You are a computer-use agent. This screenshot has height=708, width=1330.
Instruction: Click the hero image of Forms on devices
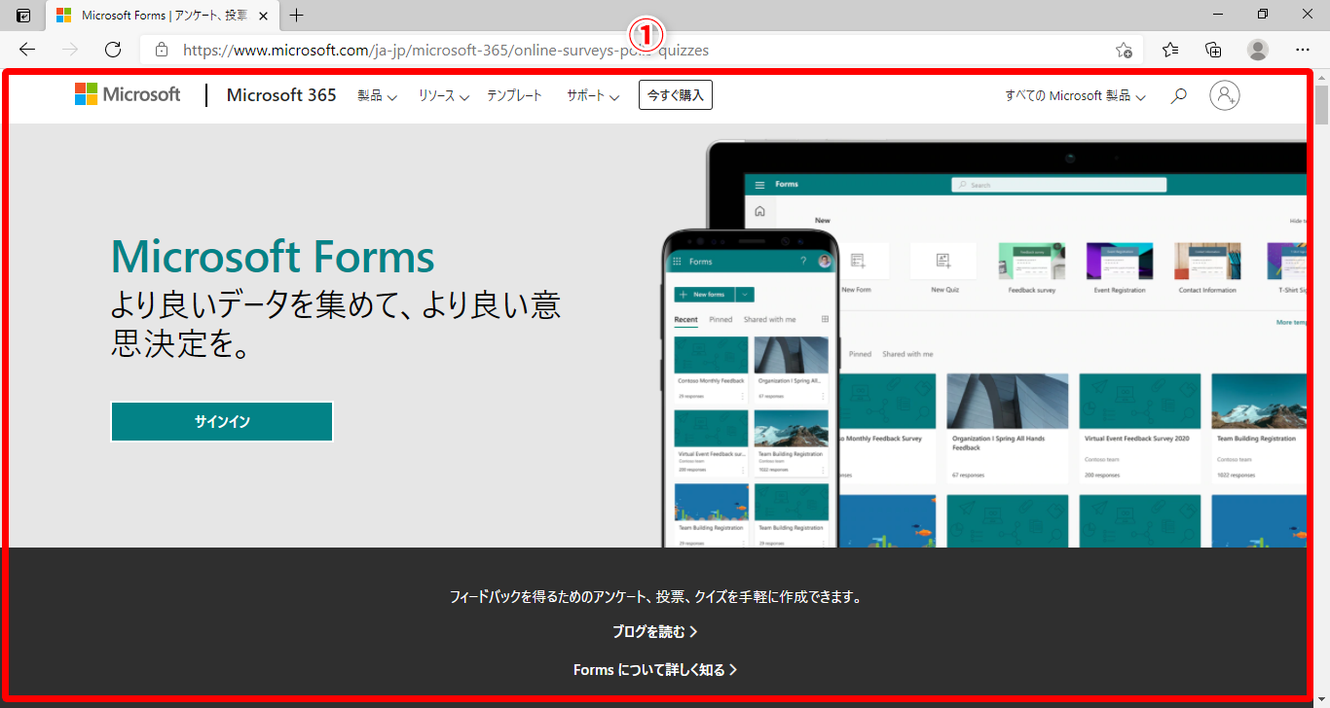(983, 345)
